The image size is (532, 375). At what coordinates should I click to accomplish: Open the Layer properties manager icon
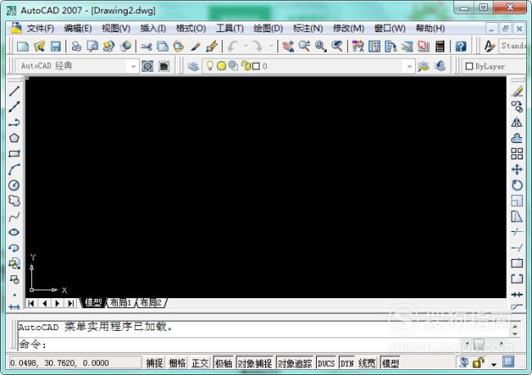(x=193, y=66)
